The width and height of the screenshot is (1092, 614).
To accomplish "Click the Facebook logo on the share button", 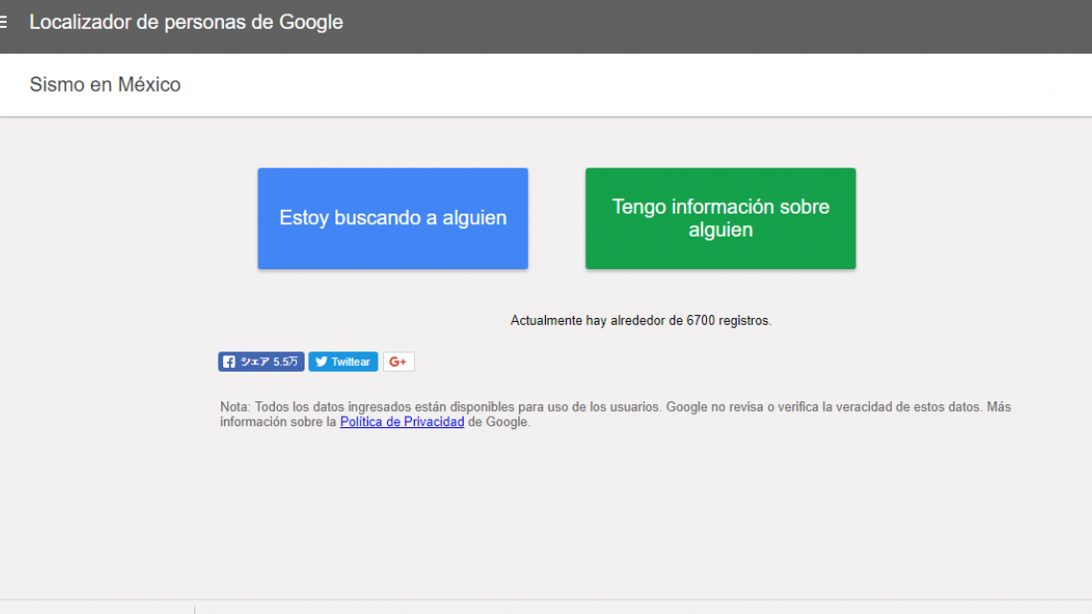I will 228,362.
